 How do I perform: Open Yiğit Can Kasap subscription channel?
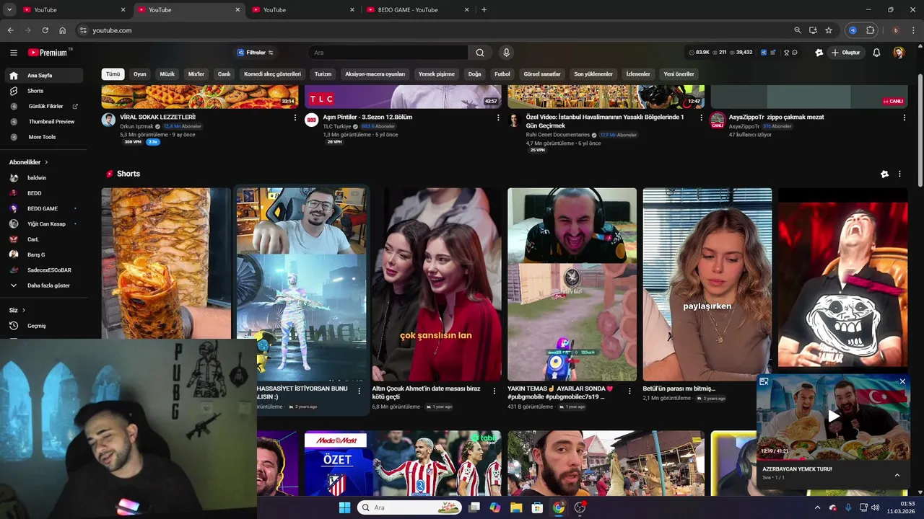pos(43,224)
